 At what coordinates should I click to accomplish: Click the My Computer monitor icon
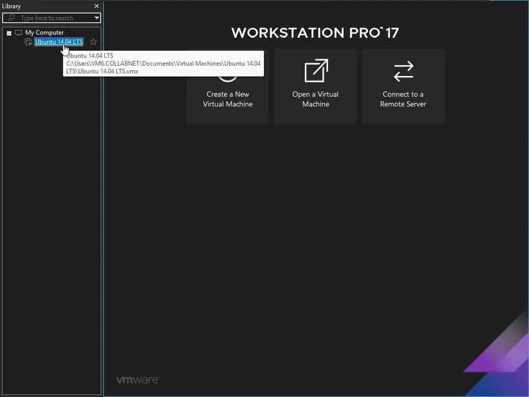19,33
